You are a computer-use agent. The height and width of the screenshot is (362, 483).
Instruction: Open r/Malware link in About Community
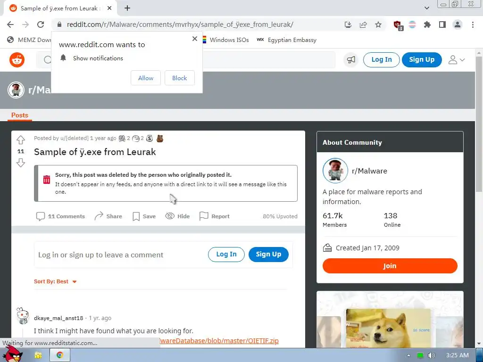pos(369,171)
